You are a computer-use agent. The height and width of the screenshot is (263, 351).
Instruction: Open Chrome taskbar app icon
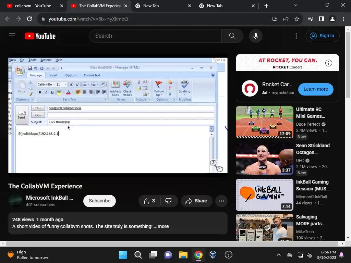[x=198, y=255]
